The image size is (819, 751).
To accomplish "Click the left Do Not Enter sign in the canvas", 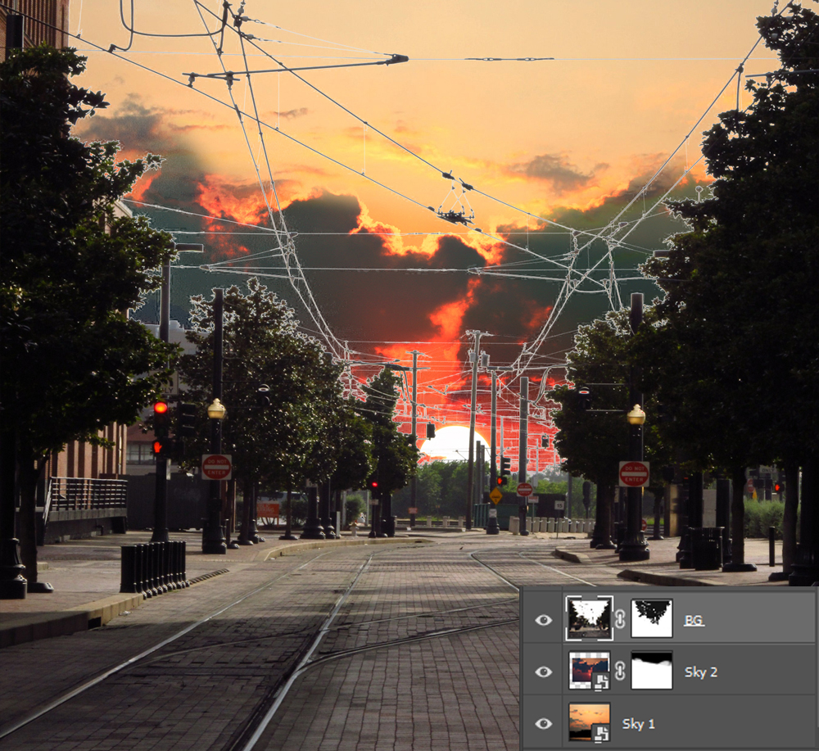I will click(216, 467).
